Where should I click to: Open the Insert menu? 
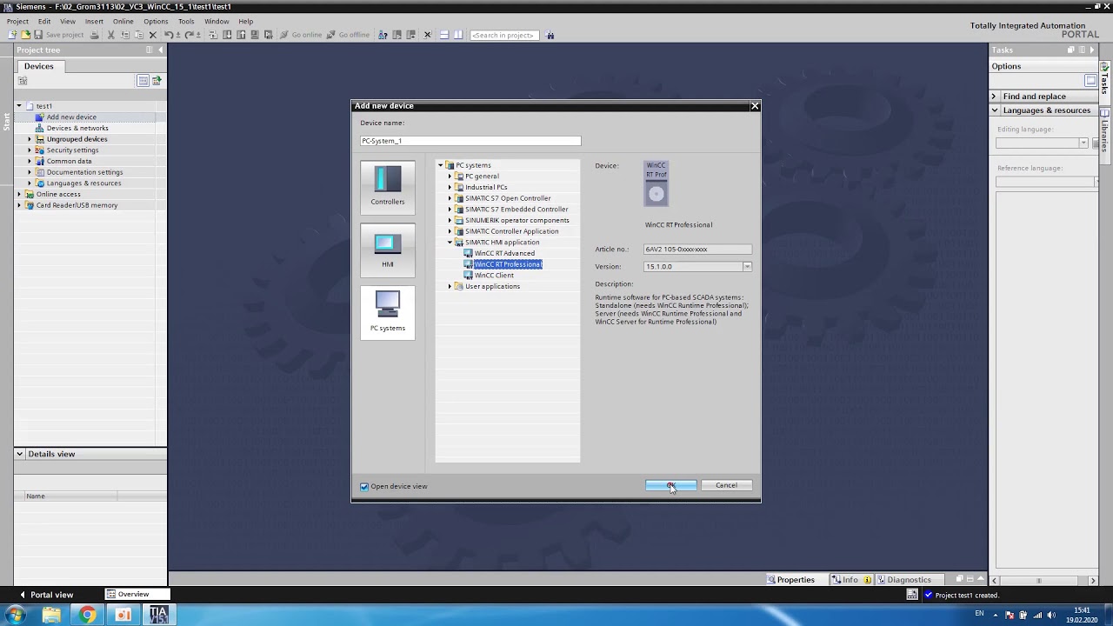(94, 21)
